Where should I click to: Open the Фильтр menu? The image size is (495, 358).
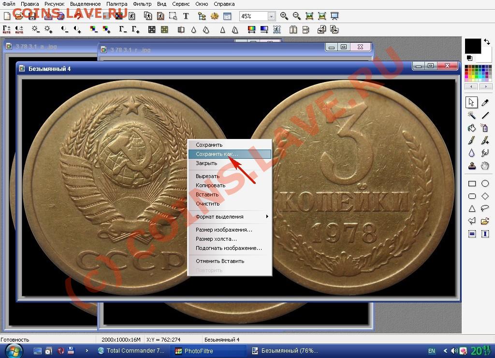(142, 4)
